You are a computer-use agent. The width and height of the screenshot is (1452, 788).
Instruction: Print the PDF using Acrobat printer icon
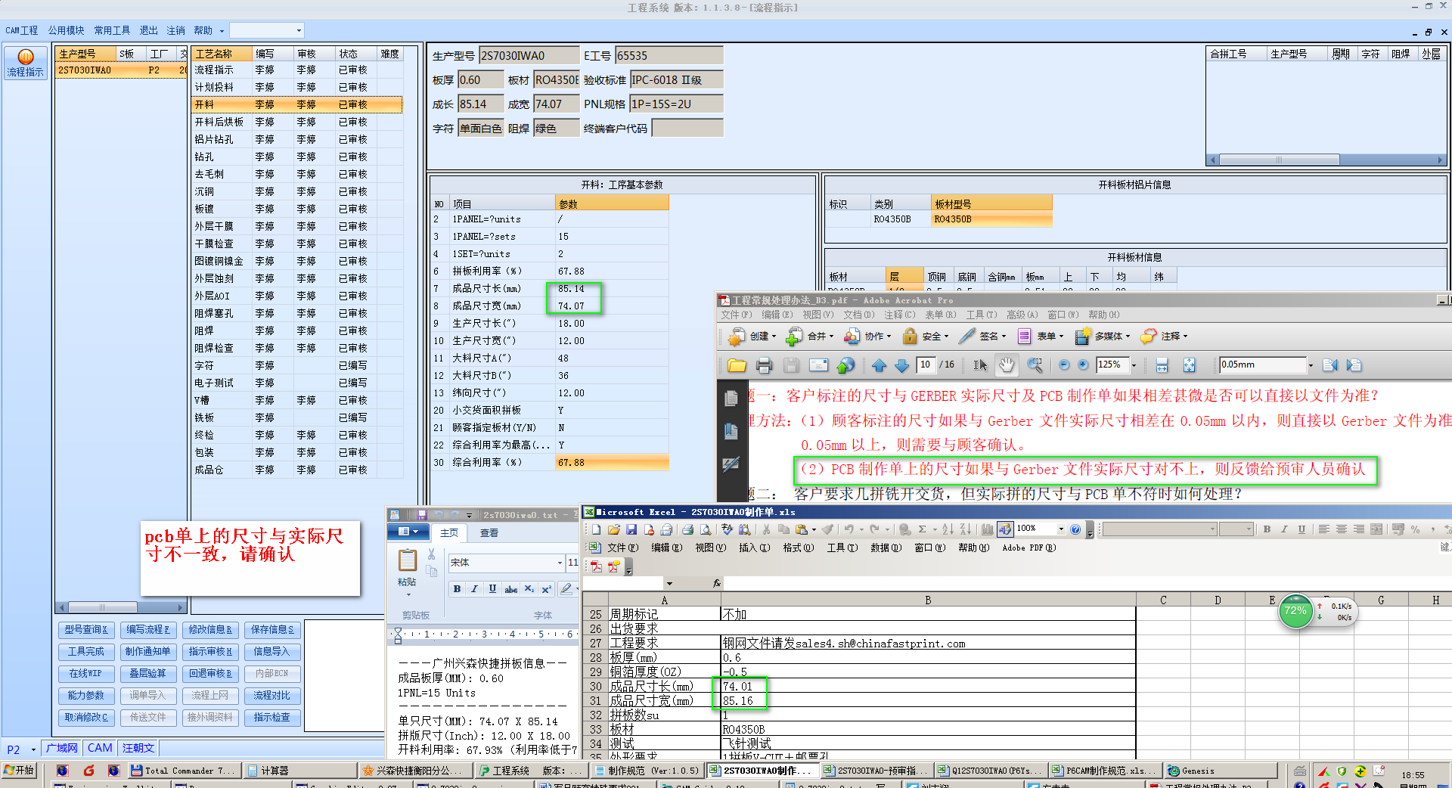point(764,366)
